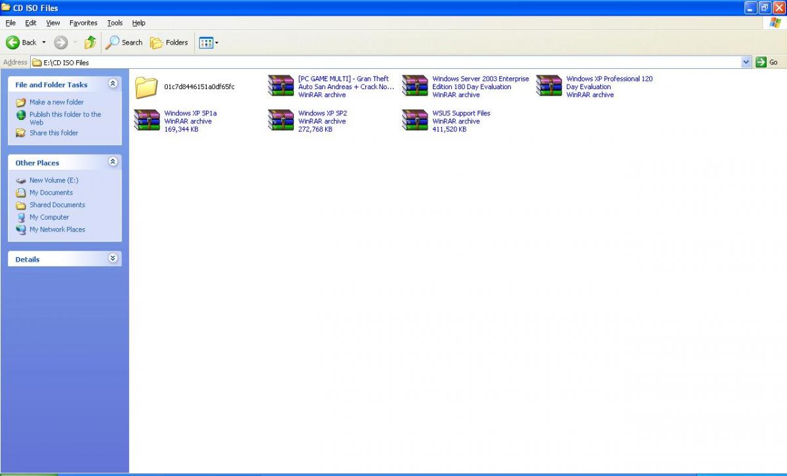Viewport: 787px width, 476px height.
Task: Open the Edit menu
Action: click(31, 23)
